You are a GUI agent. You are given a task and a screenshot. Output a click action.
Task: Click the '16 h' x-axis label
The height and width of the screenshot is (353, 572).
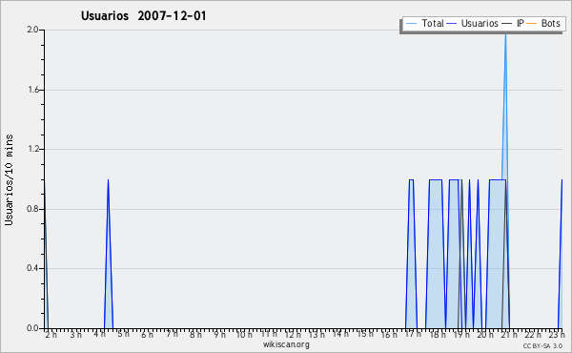click(389, 334)
